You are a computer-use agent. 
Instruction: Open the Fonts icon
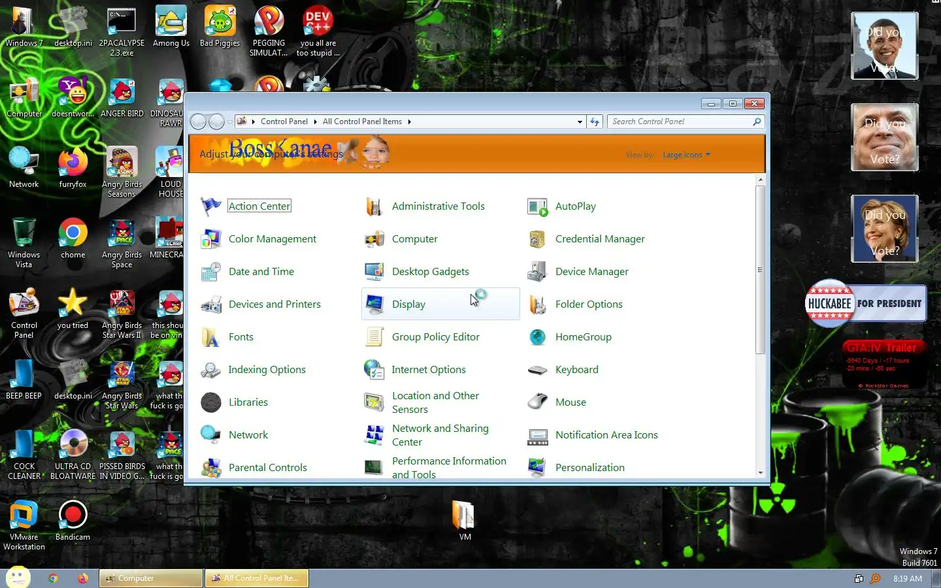210,337
